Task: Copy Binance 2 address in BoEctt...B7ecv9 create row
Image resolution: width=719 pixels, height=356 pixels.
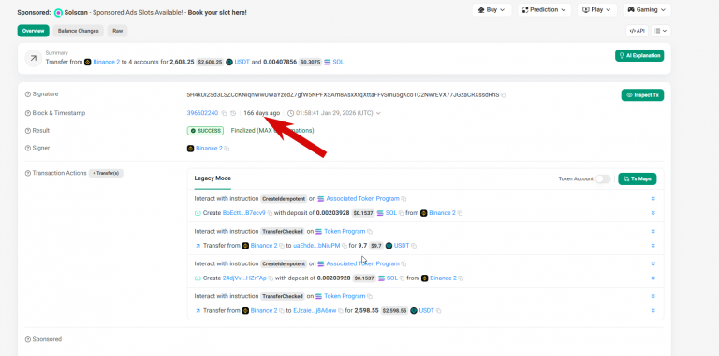Action: pyautogui.click(x=460, y=213)
